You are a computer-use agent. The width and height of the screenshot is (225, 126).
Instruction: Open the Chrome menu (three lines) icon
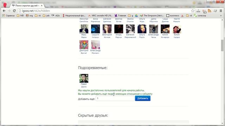tap(221, 11)
